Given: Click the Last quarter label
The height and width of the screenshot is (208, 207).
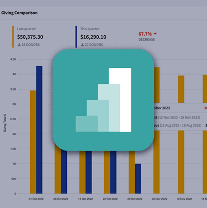Looking at the screenshot, I should (26, 29).
